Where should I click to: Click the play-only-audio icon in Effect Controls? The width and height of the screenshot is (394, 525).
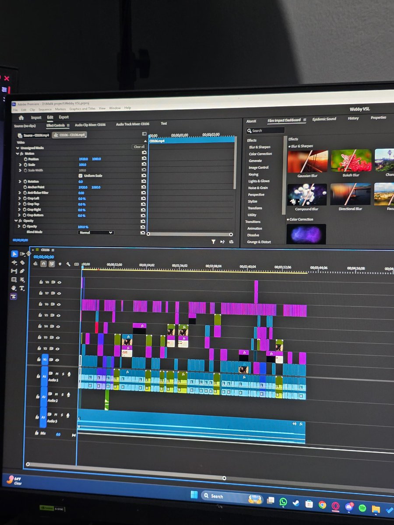pos(222,241)
